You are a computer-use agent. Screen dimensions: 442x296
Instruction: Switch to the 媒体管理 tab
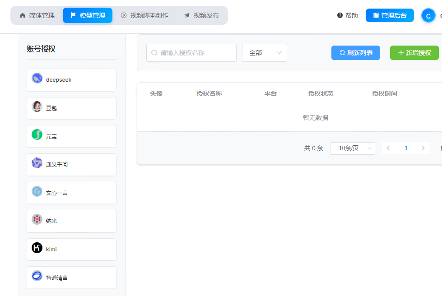[37, 15]
